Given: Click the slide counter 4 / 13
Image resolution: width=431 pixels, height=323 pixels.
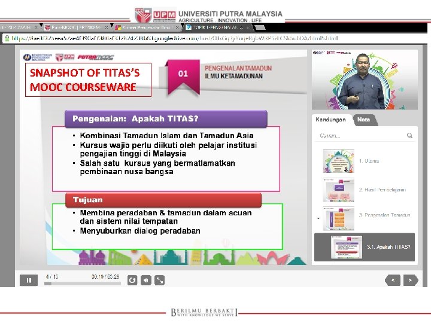Looking at the screenshot, I should tap(52, 276).
